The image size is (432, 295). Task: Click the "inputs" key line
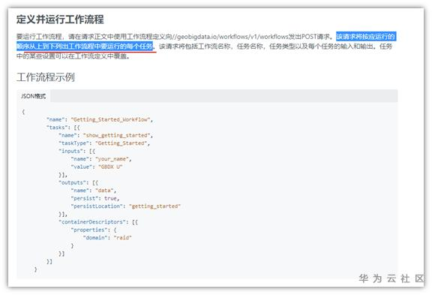pos(76,151)
